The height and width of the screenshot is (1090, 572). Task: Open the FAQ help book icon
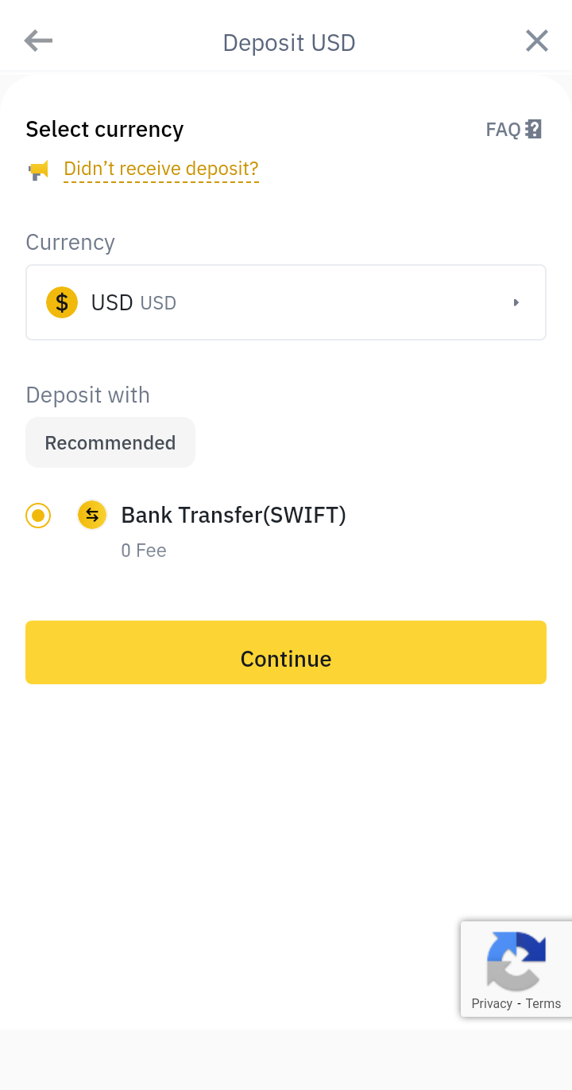(x=534, y=129)
